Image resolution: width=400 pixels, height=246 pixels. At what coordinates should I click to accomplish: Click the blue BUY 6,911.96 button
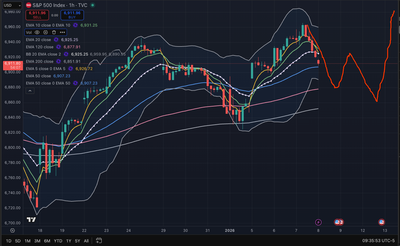[x=72, y=15]
